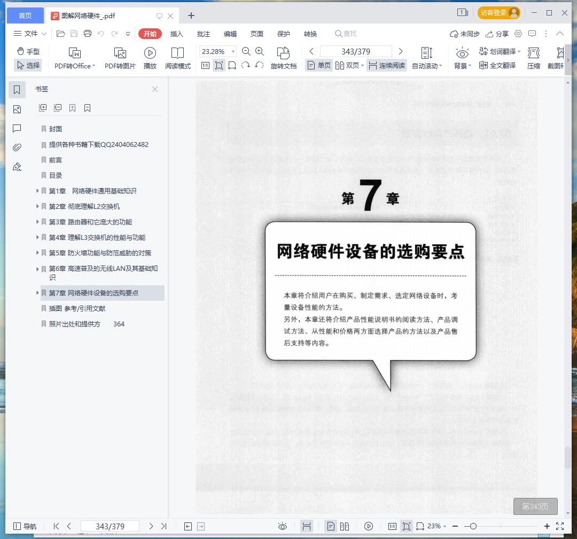The width and height of the screenshot is (577, 539).
Task: Collapse all bookmarks
Action: (x=58, y=108)
